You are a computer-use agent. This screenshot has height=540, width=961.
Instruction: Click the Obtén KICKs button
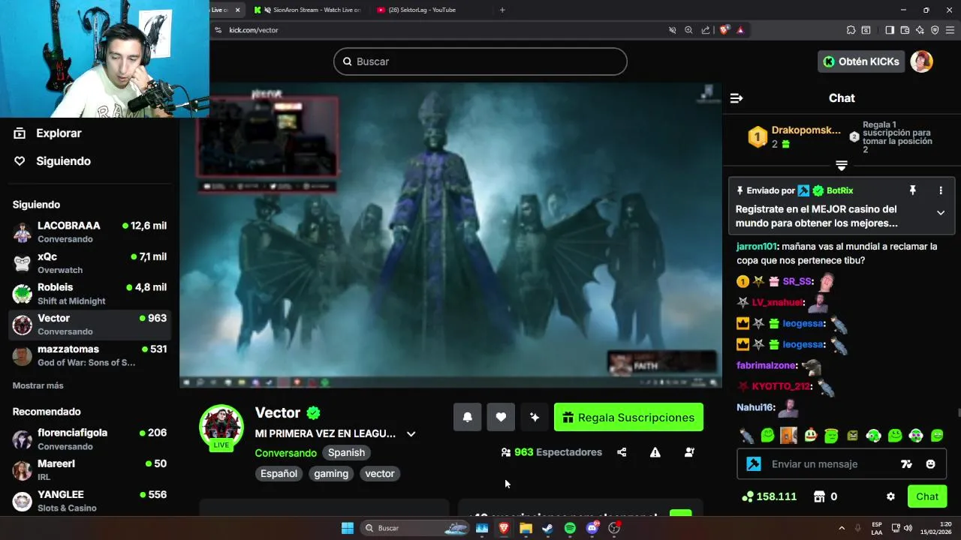[860, 61]
